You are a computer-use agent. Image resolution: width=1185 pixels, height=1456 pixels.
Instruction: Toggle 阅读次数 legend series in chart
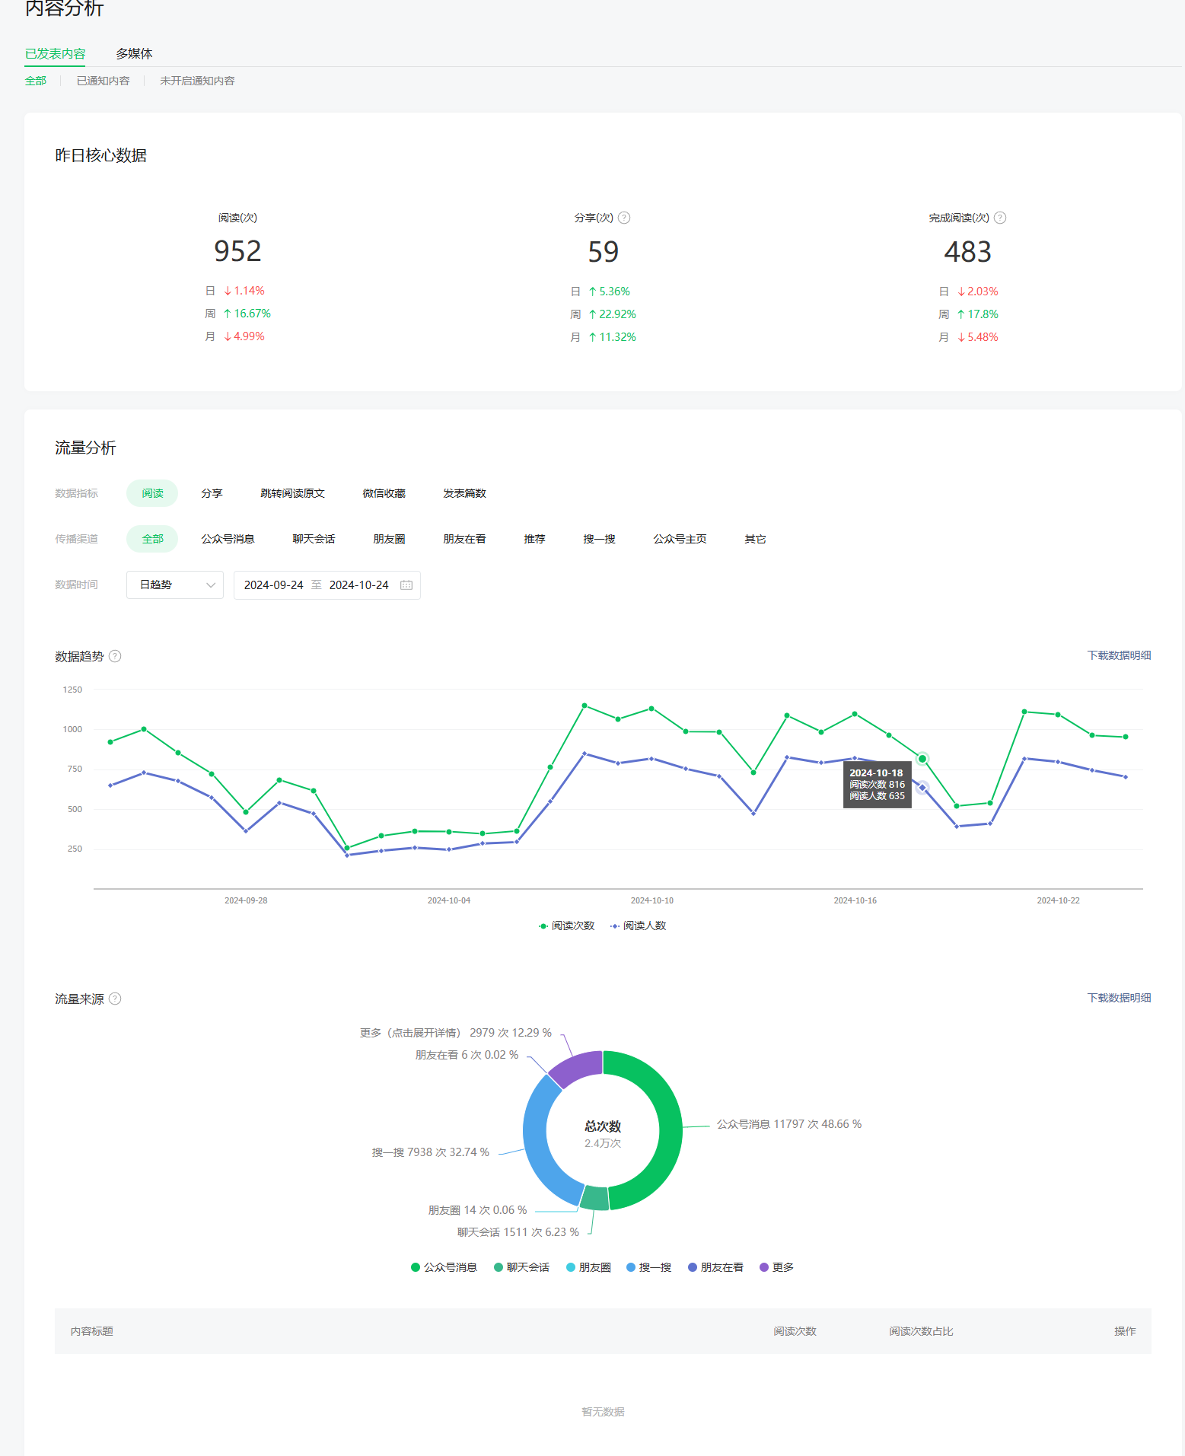click(x=566, y=926)
